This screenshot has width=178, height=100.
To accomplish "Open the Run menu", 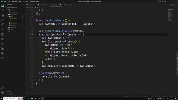I will (27, 2).
